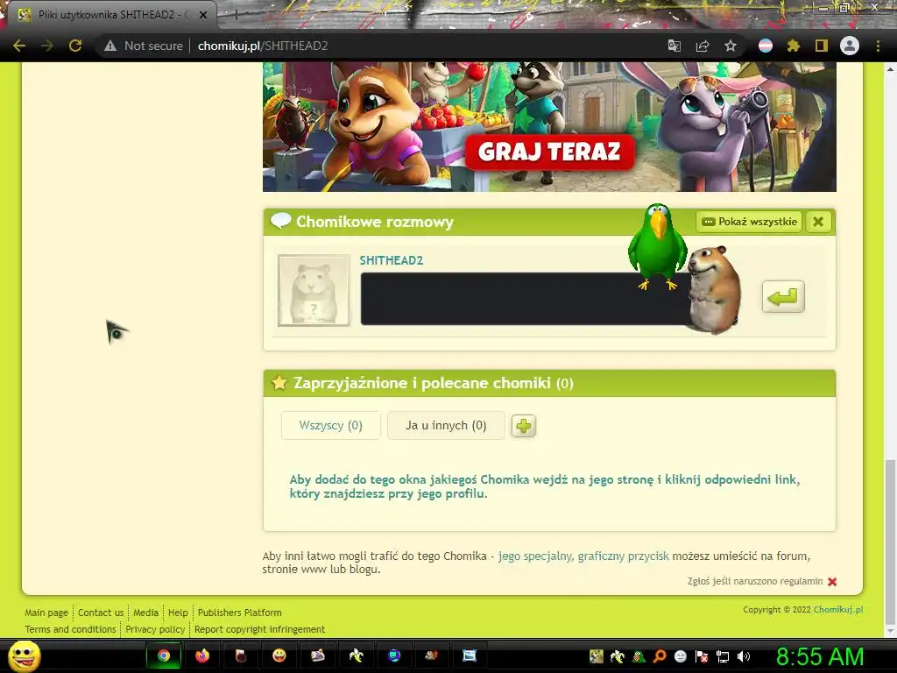Close the Pliki użytkownika SHITHEAD2 tab
The height and width of the screenshot is (673, 897).
203,15
